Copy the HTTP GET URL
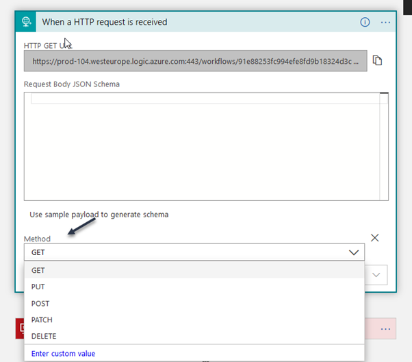The width and height of the screenshot is (412, 362). point(377,61)
